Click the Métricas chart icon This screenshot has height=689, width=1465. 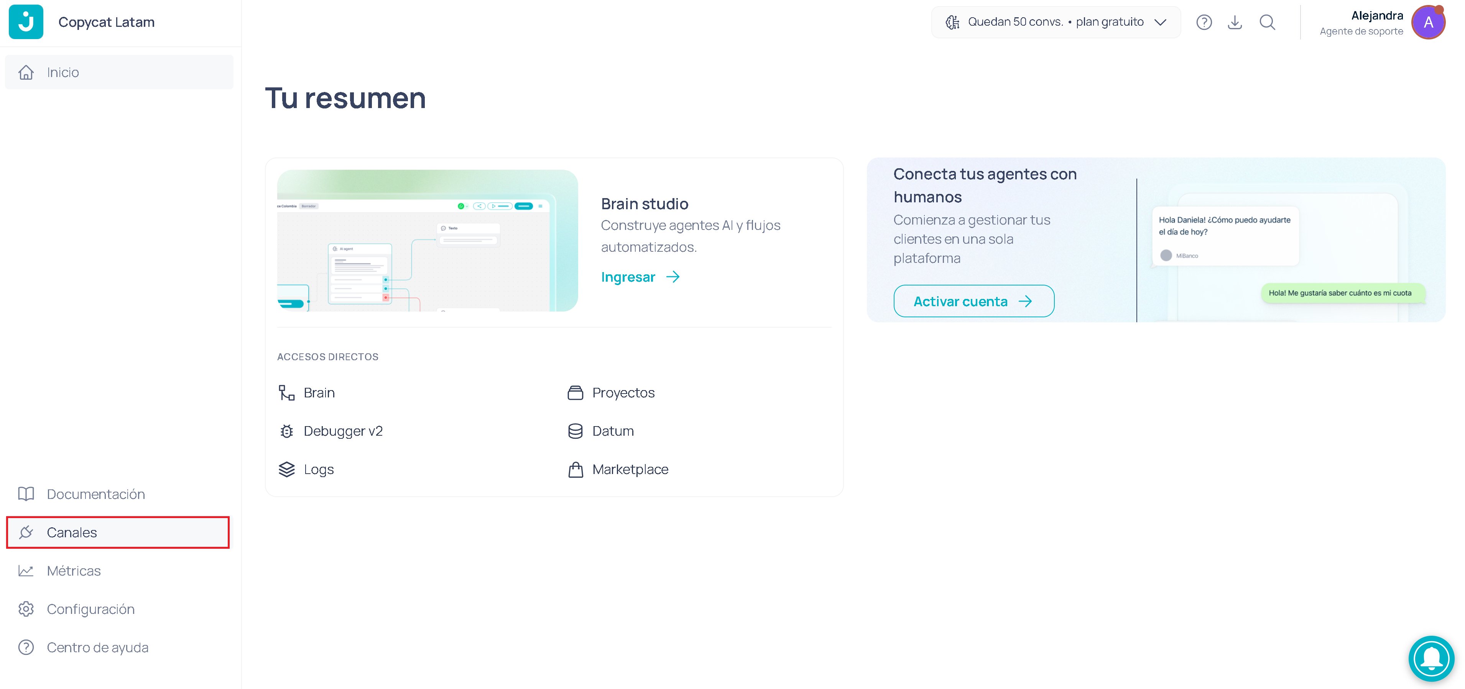click(x=26, y=571)
